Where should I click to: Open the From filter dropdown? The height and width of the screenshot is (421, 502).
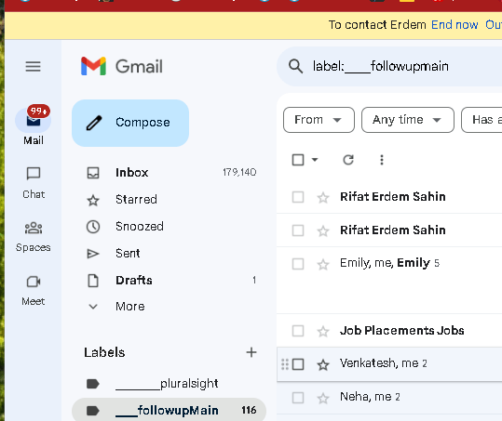click(x=319, y=120)
